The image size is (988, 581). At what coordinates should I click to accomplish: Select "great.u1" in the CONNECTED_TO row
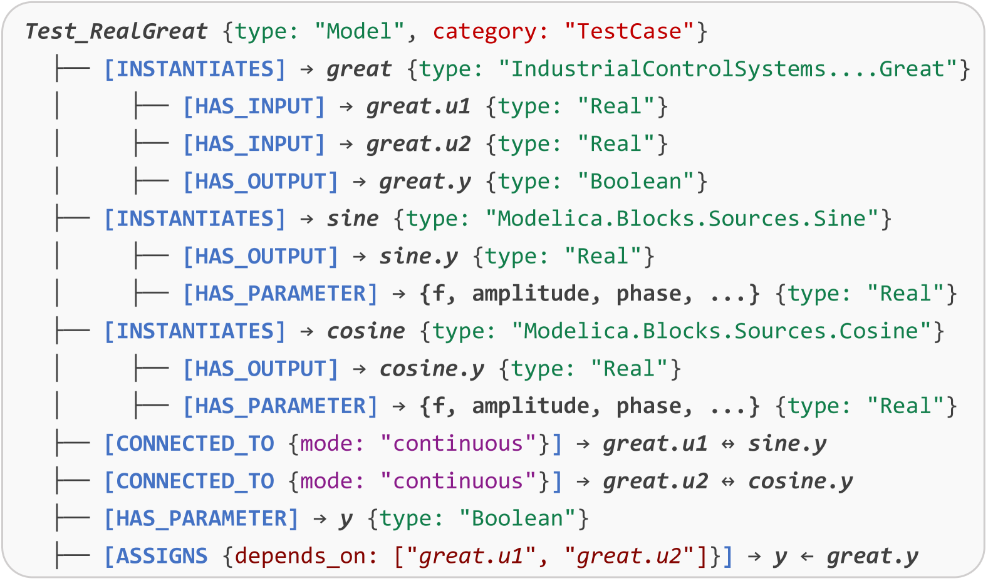(655, 444)
